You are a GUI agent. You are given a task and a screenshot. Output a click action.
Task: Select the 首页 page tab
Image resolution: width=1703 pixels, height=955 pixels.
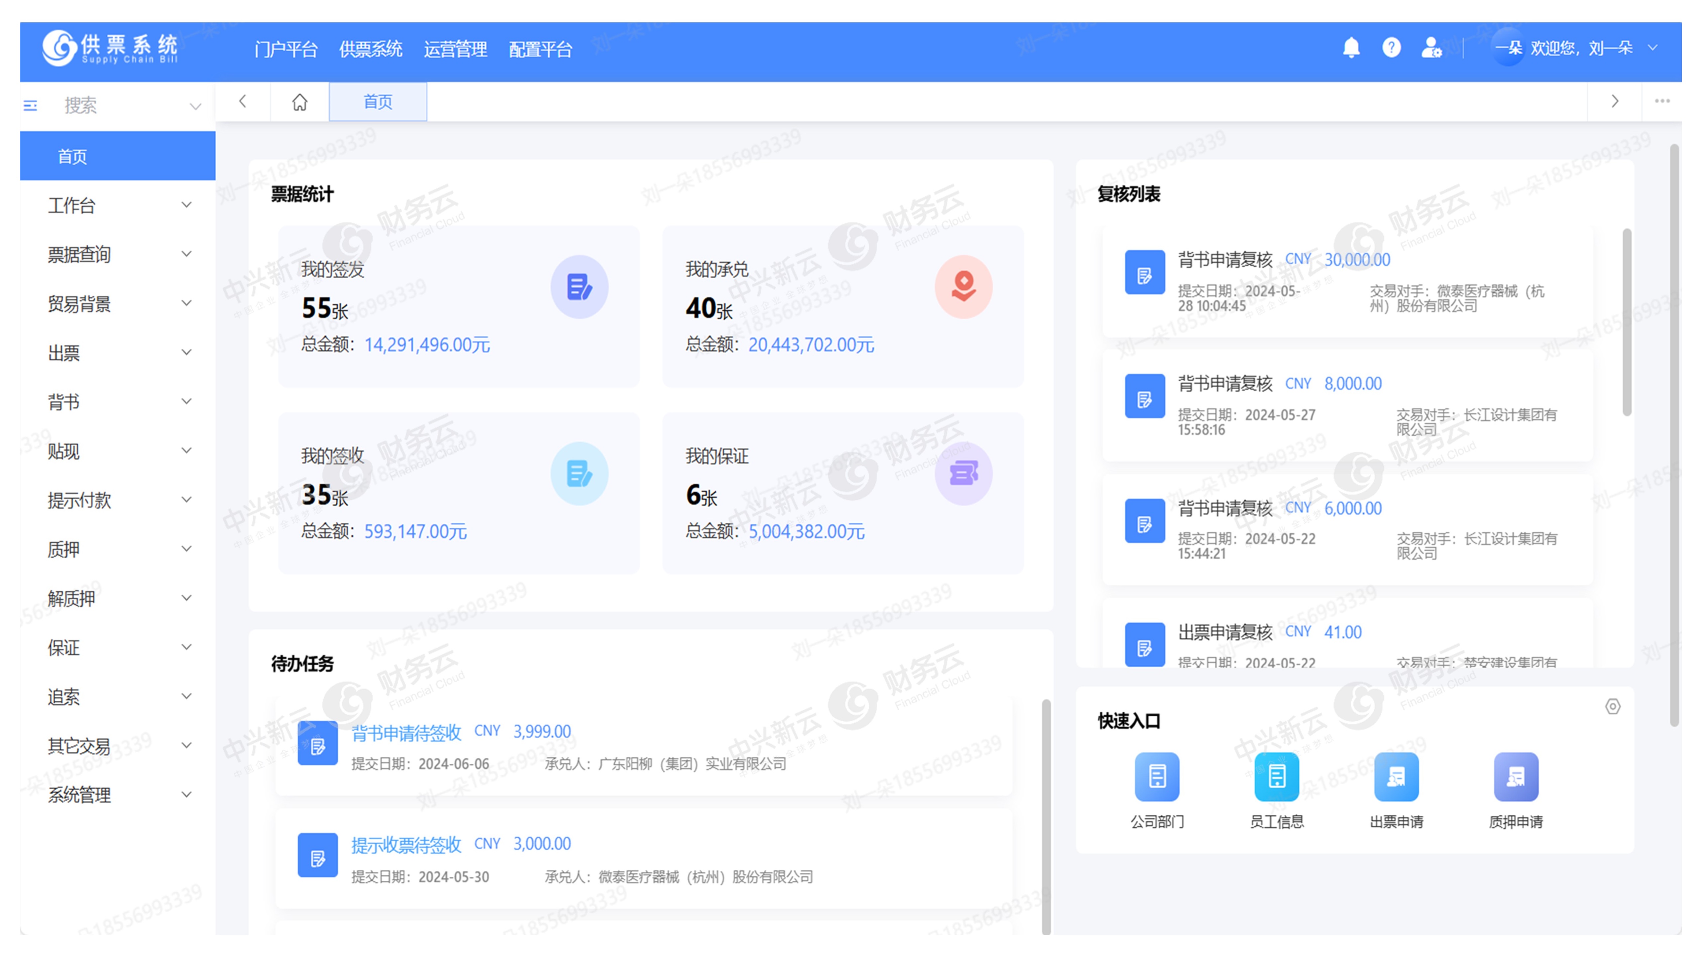[x=378, y=102]
